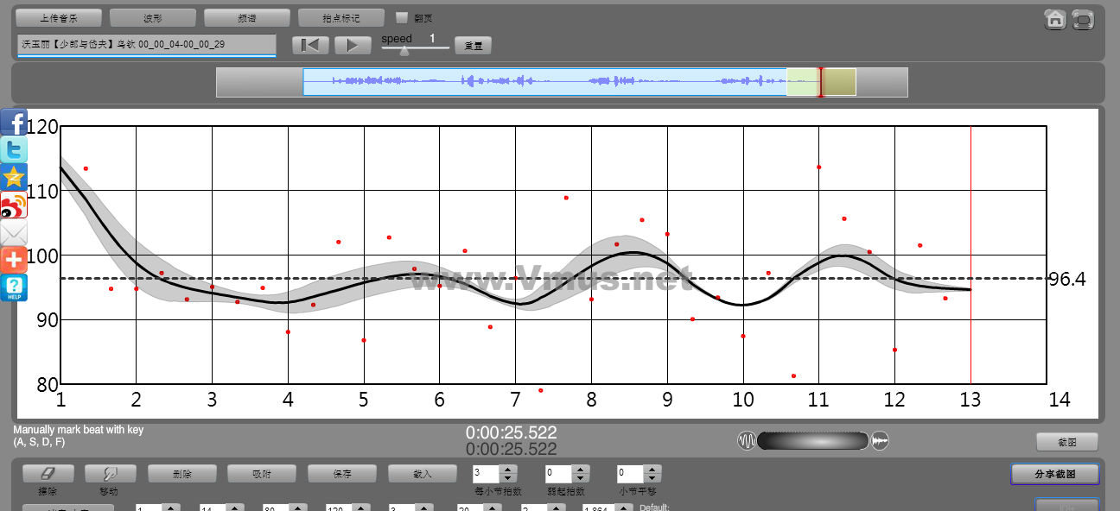Image resolution: width=1120 pixels, height=511 pixels.
Task: Start playback with the play button
Action: click(x=353, y=46)
